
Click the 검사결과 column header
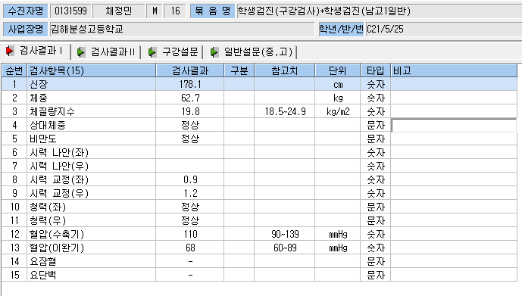coord(189,70)
